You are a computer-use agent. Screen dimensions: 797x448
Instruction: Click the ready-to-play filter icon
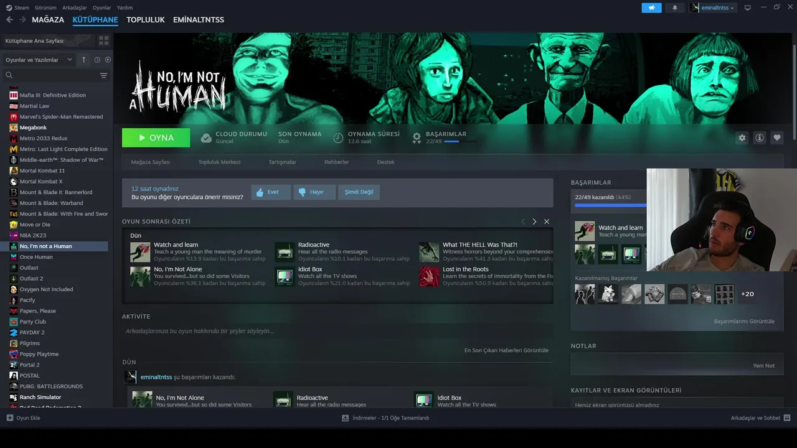(x=108, y=60)
